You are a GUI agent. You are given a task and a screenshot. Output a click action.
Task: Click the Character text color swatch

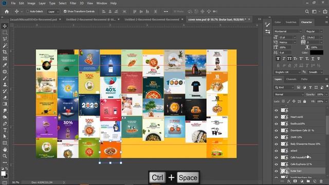pyautogui.click(x=317, y=52)
